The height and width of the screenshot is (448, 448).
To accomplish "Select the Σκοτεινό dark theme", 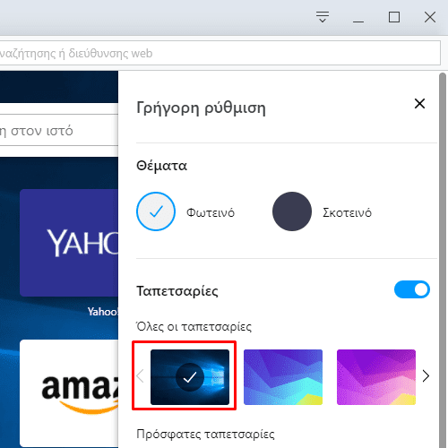I will [x=292, y=211].
